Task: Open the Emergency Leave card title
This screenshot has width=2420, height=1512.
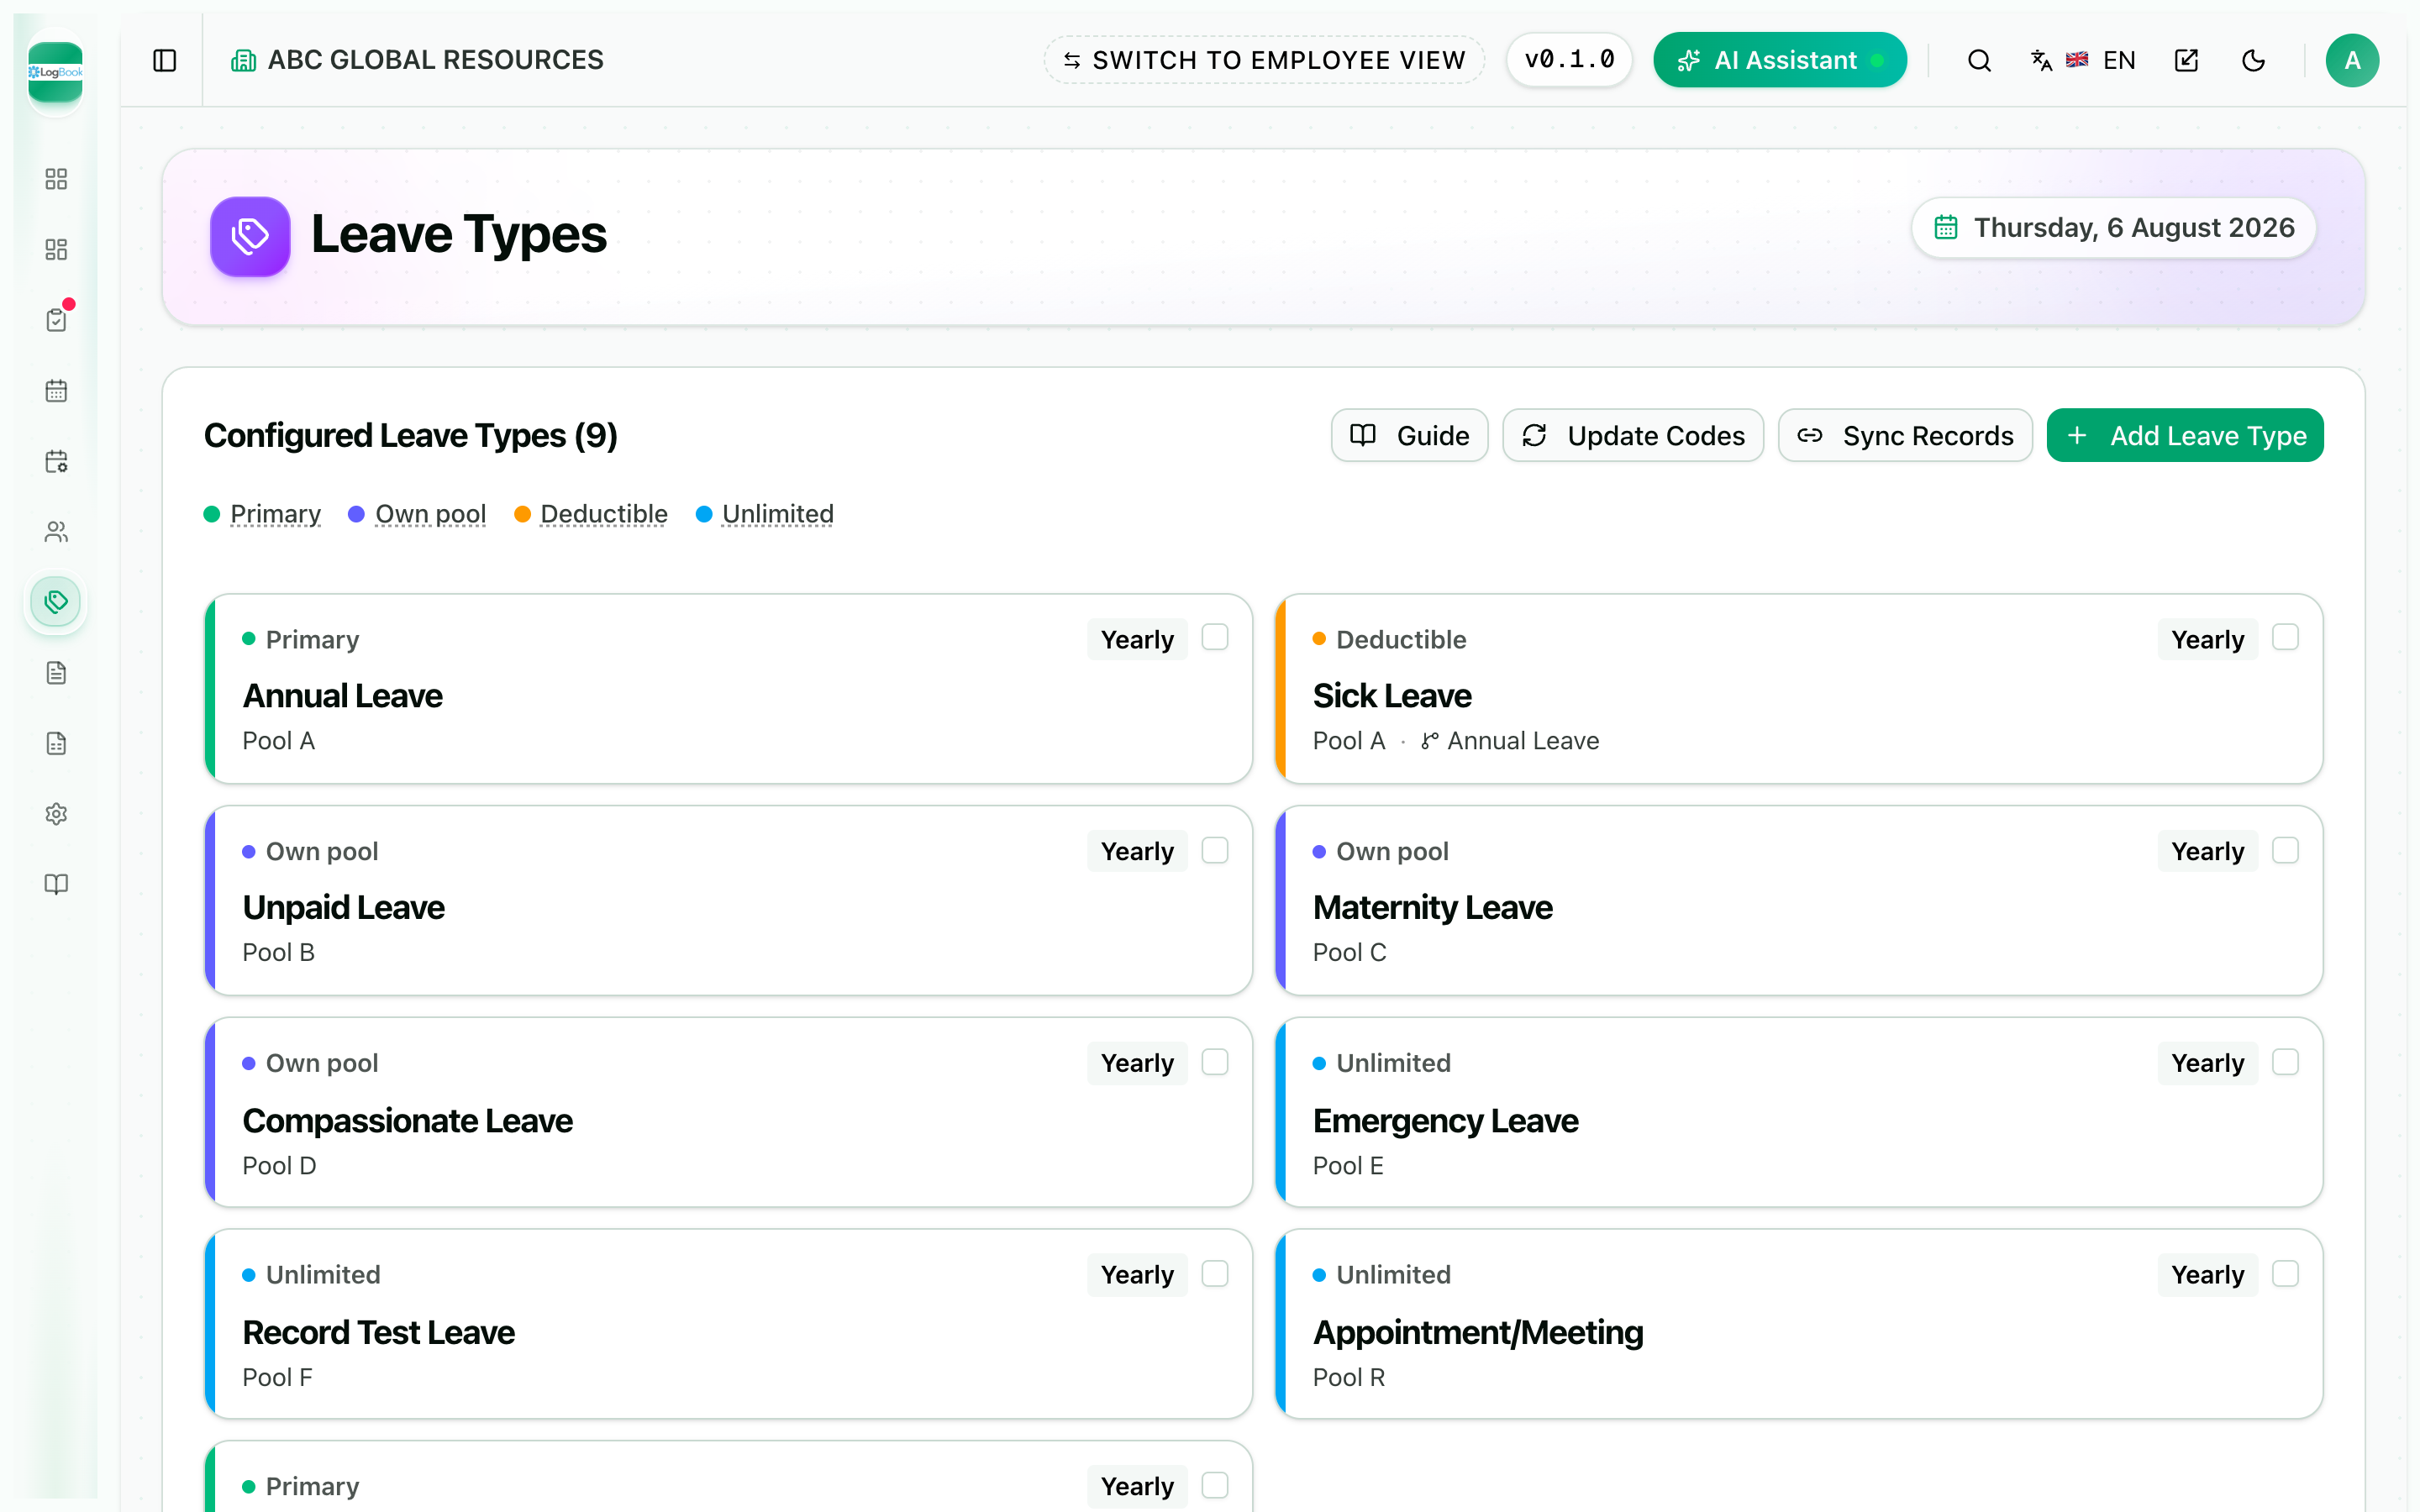Action: point(1445,1121)
